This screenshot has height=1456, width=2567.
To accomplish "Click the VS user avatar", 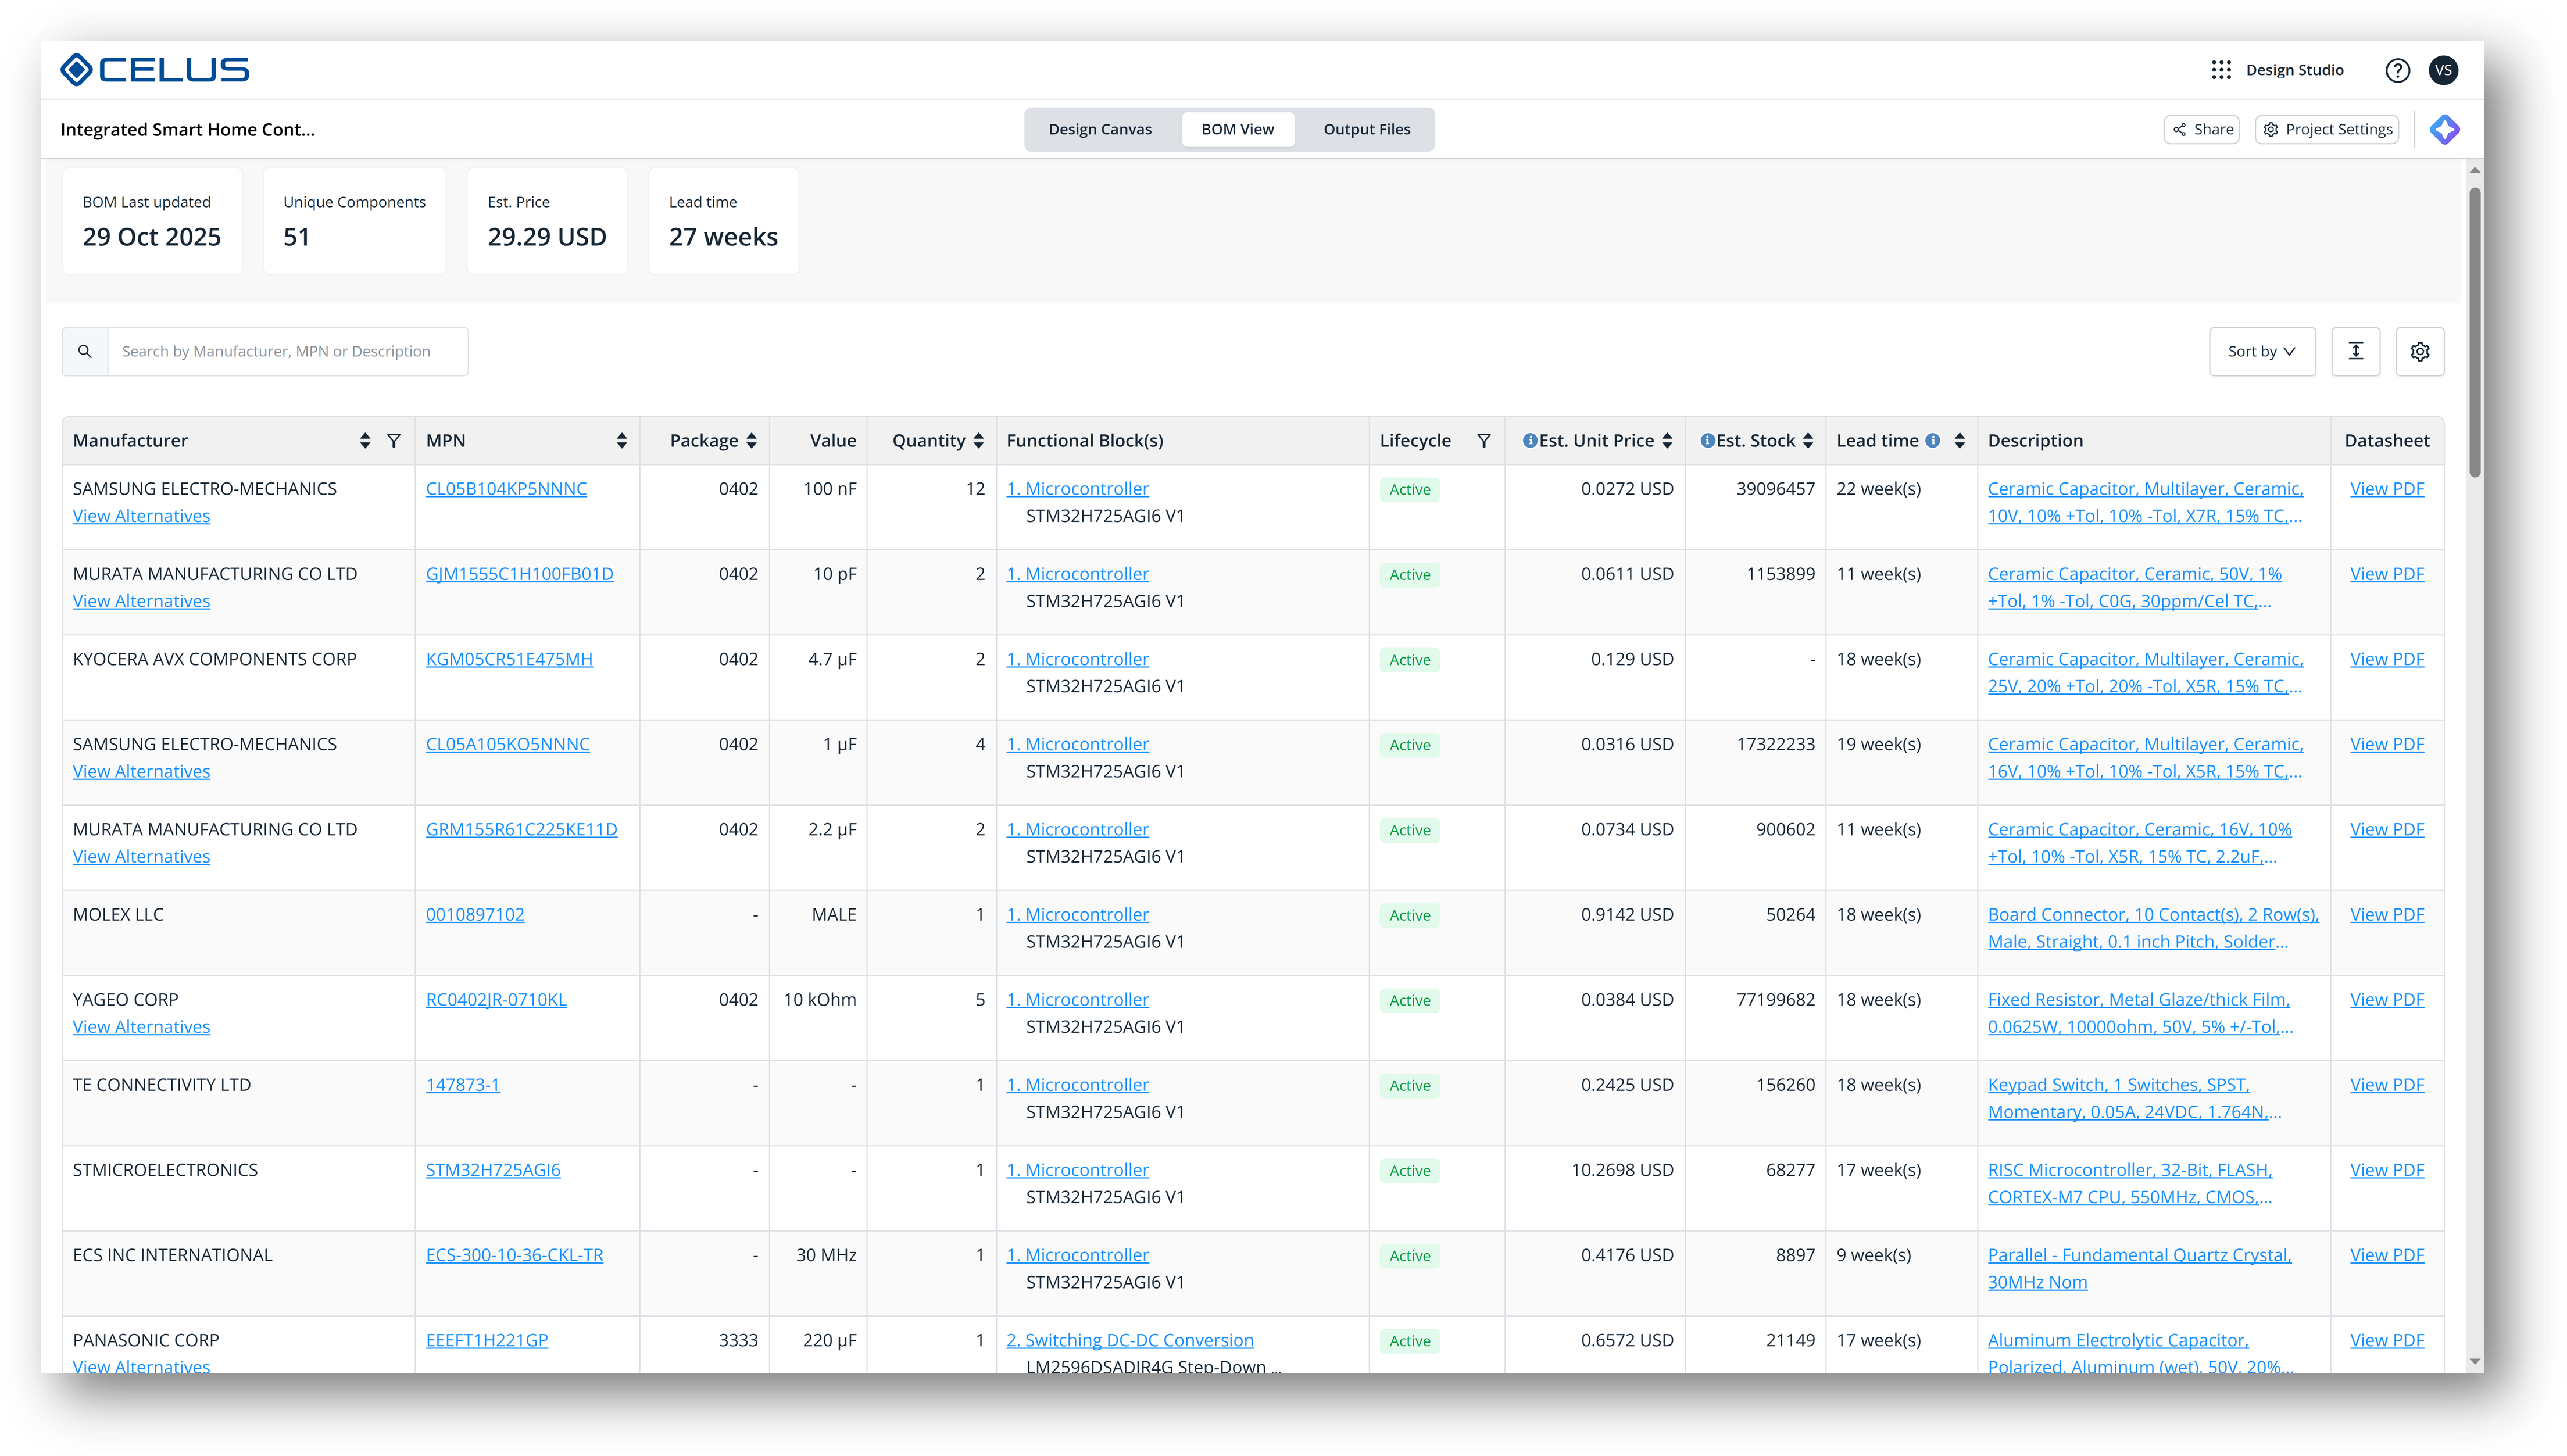I will click(x=2444, y=70).
